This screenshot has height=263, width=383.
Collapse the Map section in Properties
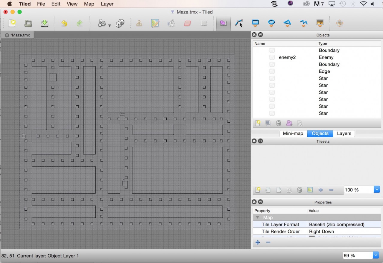pyautogui.click(x=258, y=218)
